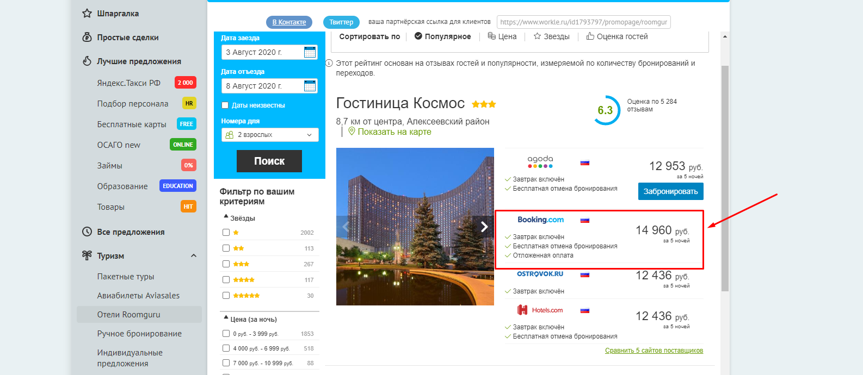Open calendar icon for check-in date

(310, 52)
